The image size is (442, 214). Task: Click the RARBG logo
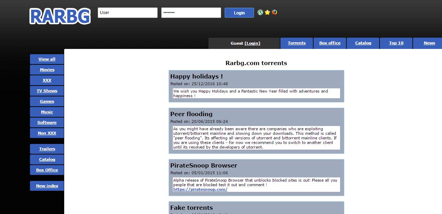[60, 16]
